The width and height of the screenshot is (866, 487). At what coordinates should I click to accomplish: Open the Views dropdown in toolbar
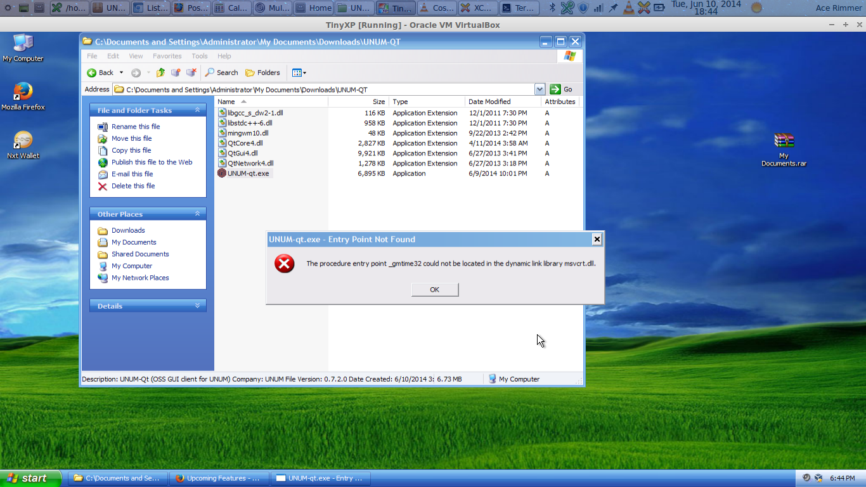299,72
